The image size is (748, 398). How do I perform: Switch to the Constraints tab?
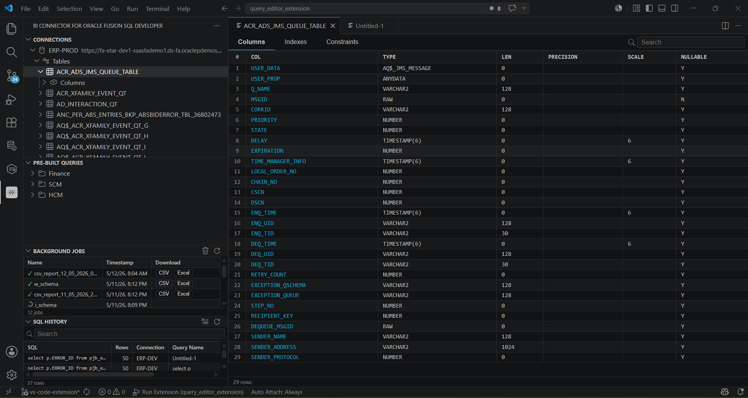[x=342, y=42]
